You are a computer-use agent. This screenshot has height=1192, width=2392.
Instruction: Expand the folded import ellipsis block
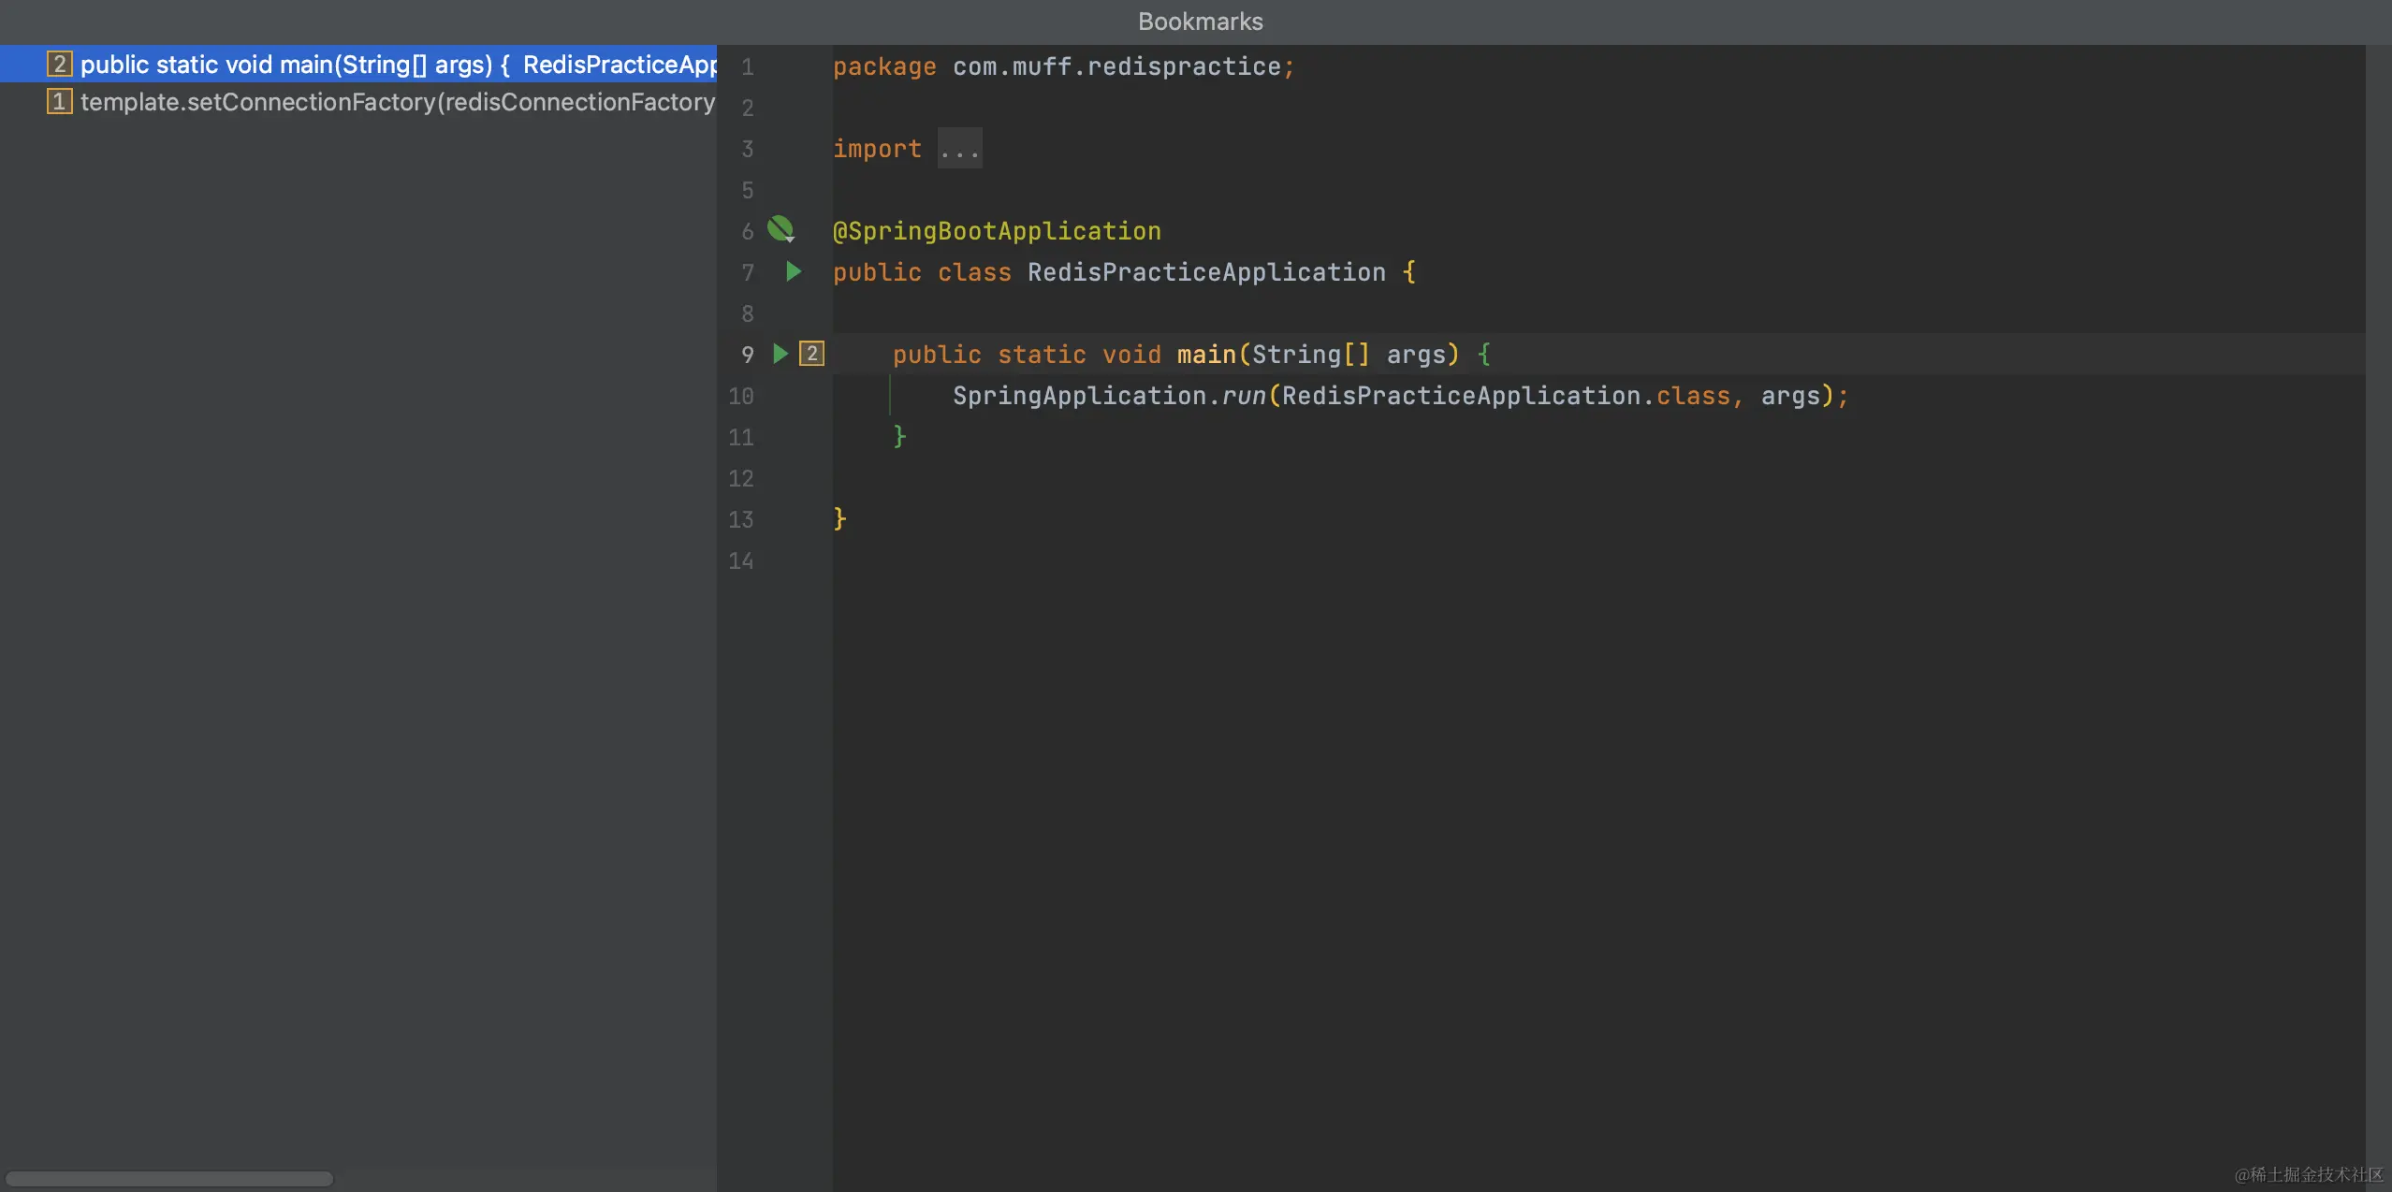pyautogui.click(x=960, y=149)
